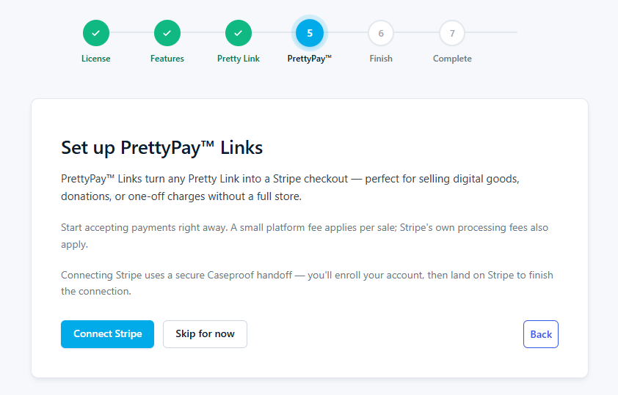Open the Pretty Link step label
This screenshot has width=618, height=395.
pyautogui.click(x=239, y=59)
